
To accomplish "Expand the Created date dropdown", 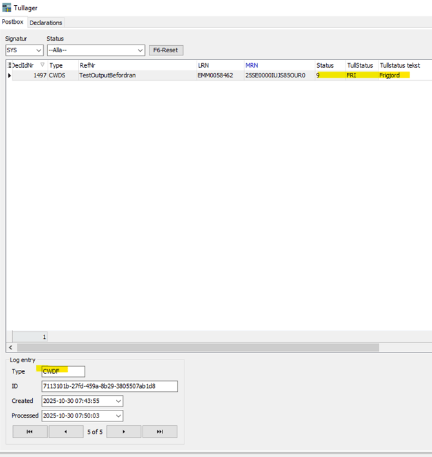I will 117,401.
